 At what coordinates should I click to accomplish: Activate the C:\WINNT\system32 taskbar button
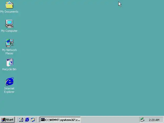click(60, 120)
